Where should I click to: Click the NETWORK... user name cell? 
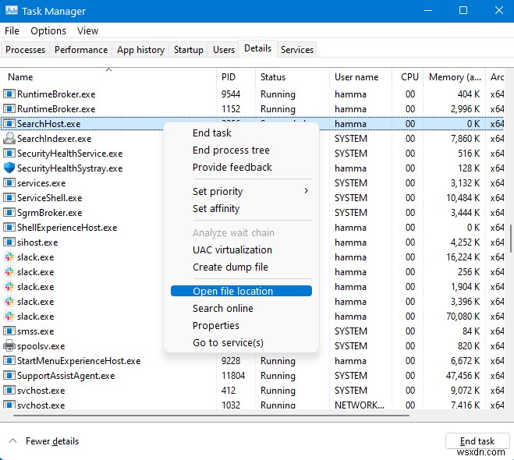coord(360,405)
